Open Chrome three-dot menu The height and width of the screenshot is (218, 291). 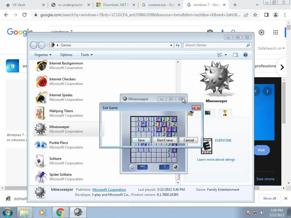click(x=285, y=15)
